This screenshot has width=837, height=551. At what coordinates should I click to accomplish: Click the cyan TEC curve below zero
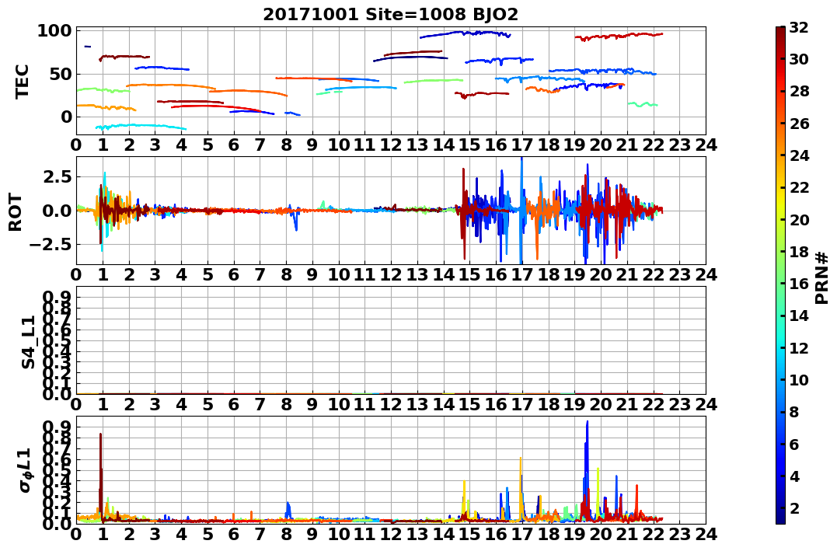(x=141, y=127)
